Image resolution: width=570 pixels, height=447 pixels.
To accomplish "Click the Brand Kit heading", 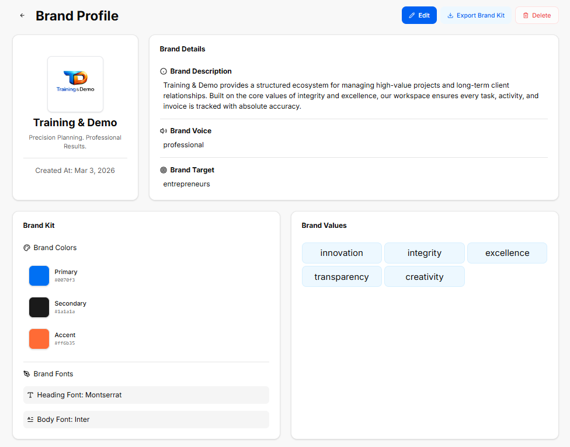I will coord(39,226).
